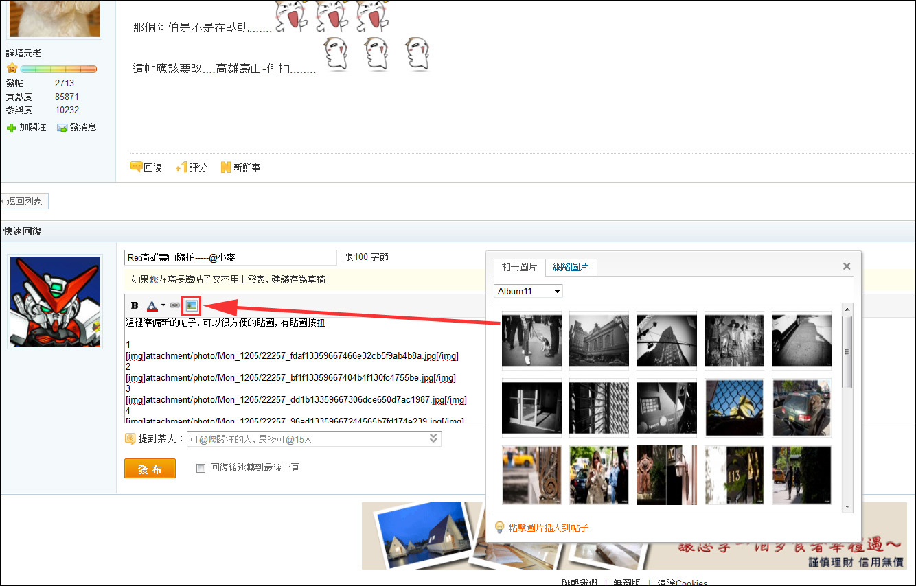
Task: Click the 回復 reply speech bubble link
Action: coord(146,167)
